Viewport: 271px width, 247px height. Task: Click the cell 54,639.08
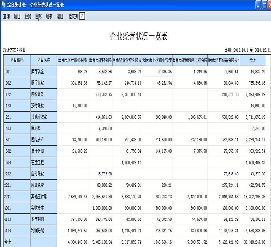point(190,219)
